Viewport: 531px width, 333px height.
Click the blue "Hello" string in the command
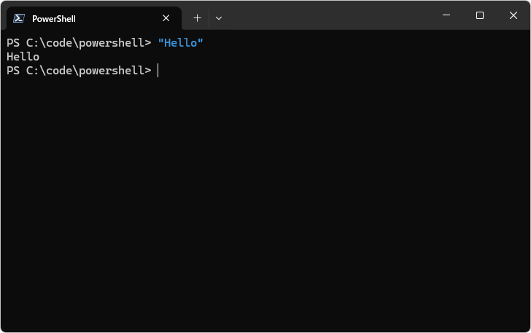click(180, 43)
